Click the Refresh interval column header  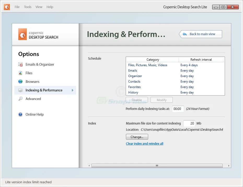pos(201,60)
